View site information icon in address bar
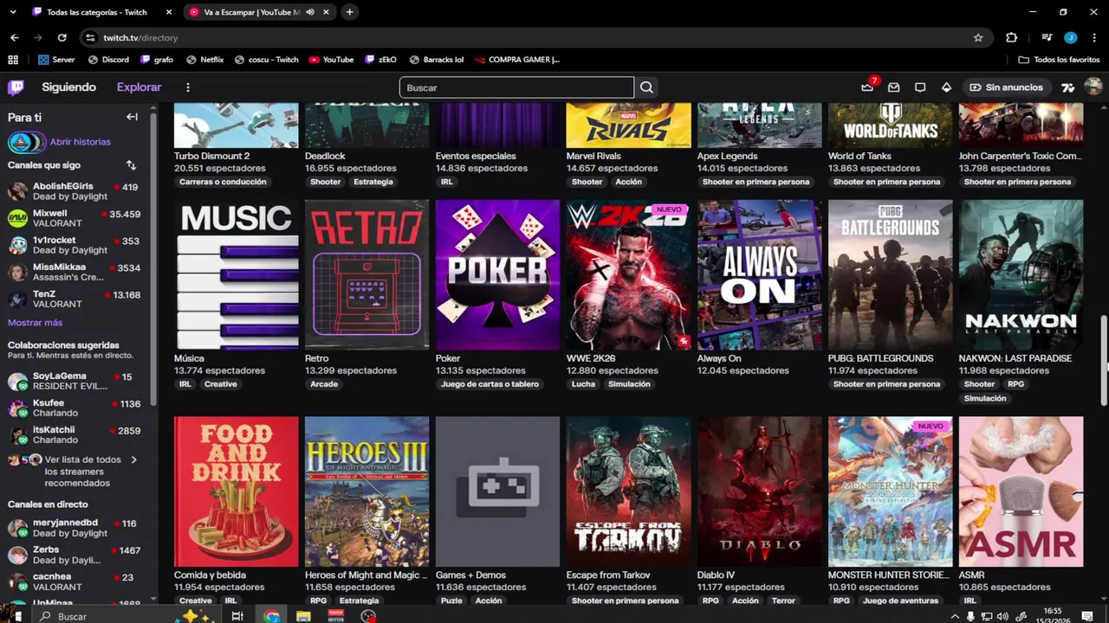The height and width of the screenshot is (623, 1109). (89, 38)
